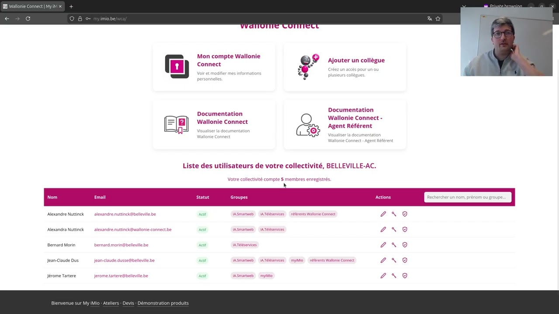
Task: Close the Wallonie Connect browser tab
Action: (60, 7)
